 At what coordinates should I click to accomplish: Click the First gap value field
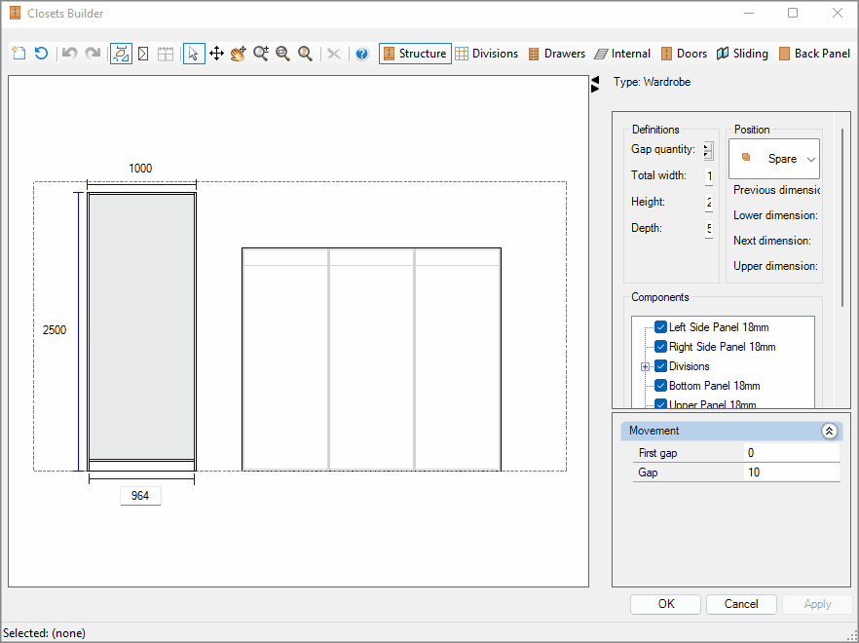point(792,453)
